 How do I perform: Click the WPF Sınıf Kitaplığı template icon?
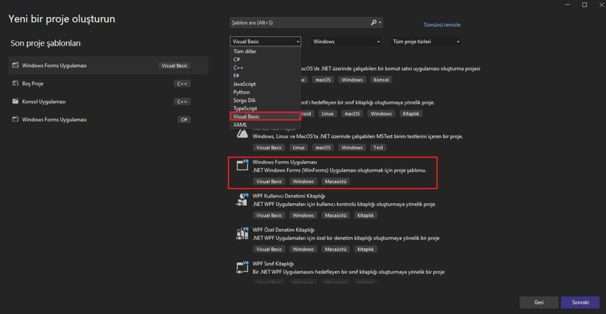coord(241,267)
